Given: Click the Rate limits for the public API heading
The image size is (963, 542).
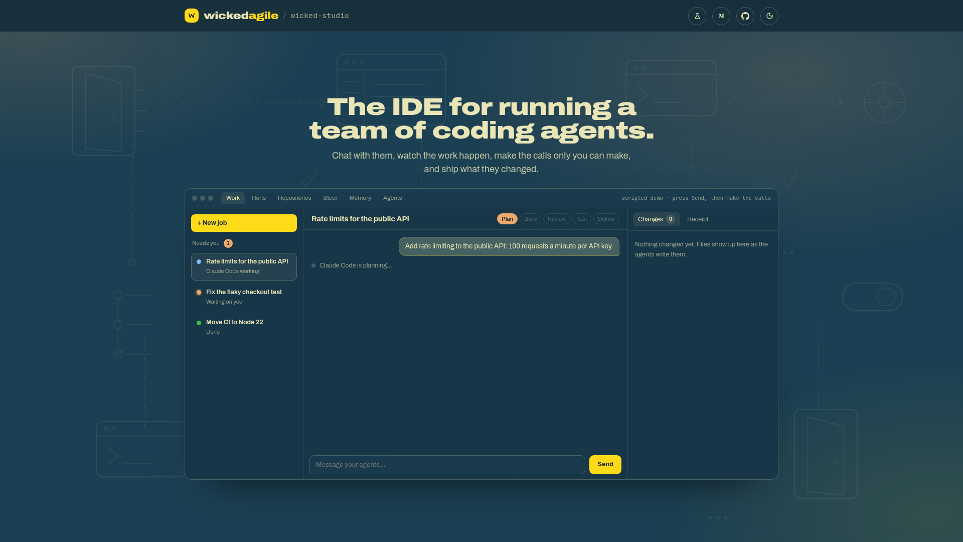Looking at the screenshot, I should coord(360,219).
